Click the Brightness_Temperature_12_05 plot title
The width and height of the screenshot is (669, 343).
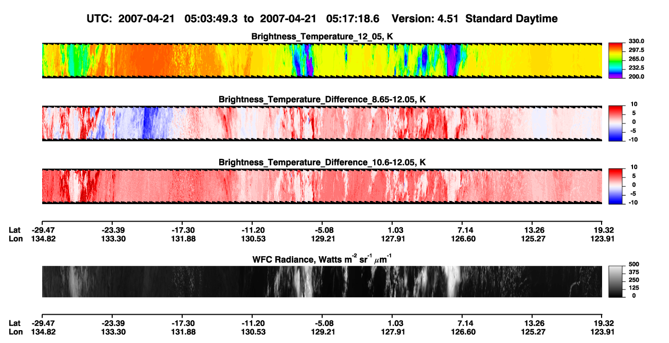[322, 37]
